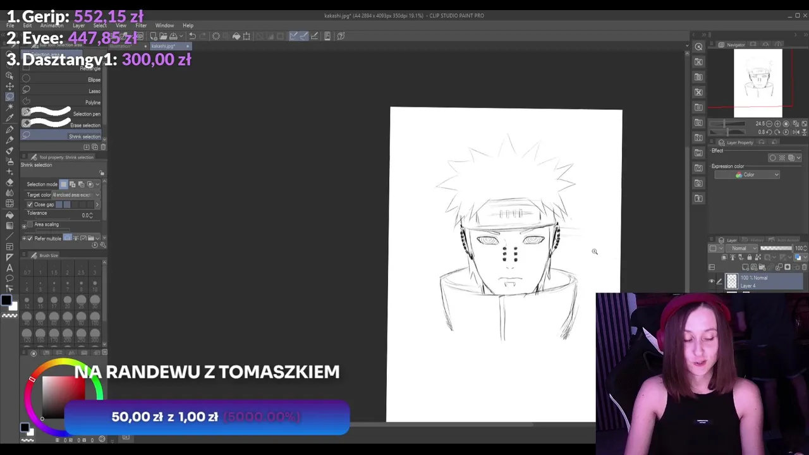Hide Layer 4 with the eye icon

click(712, 282)
